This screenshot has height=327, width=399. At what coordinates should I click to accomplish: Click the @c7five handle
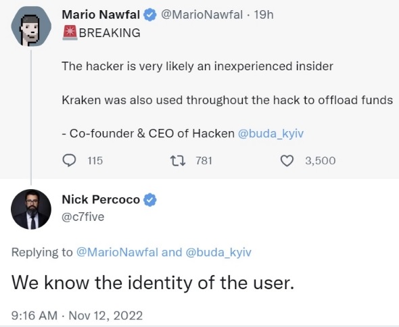click(x=83, y=217)
